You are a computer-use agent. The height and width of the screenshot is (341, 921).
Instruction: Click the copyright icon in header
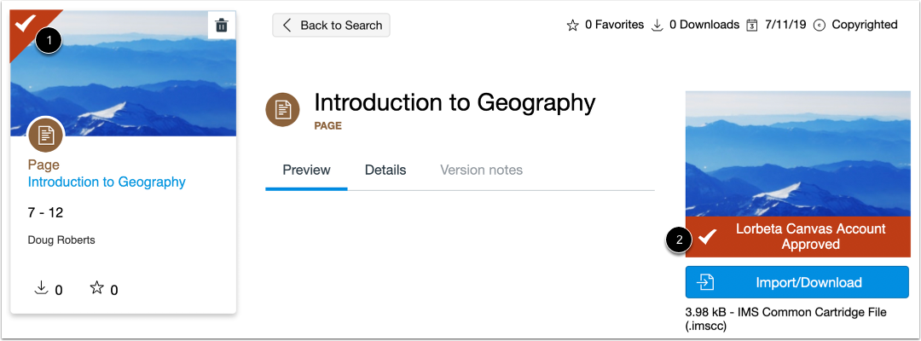(x=820, y=25)
